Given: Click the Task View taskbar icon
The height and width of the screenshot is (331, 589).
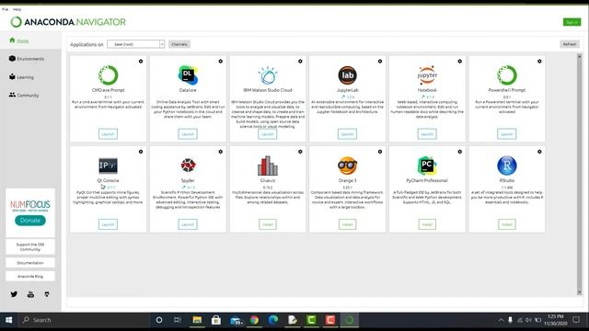Looking at the screenshot, I should click(178, 320).
